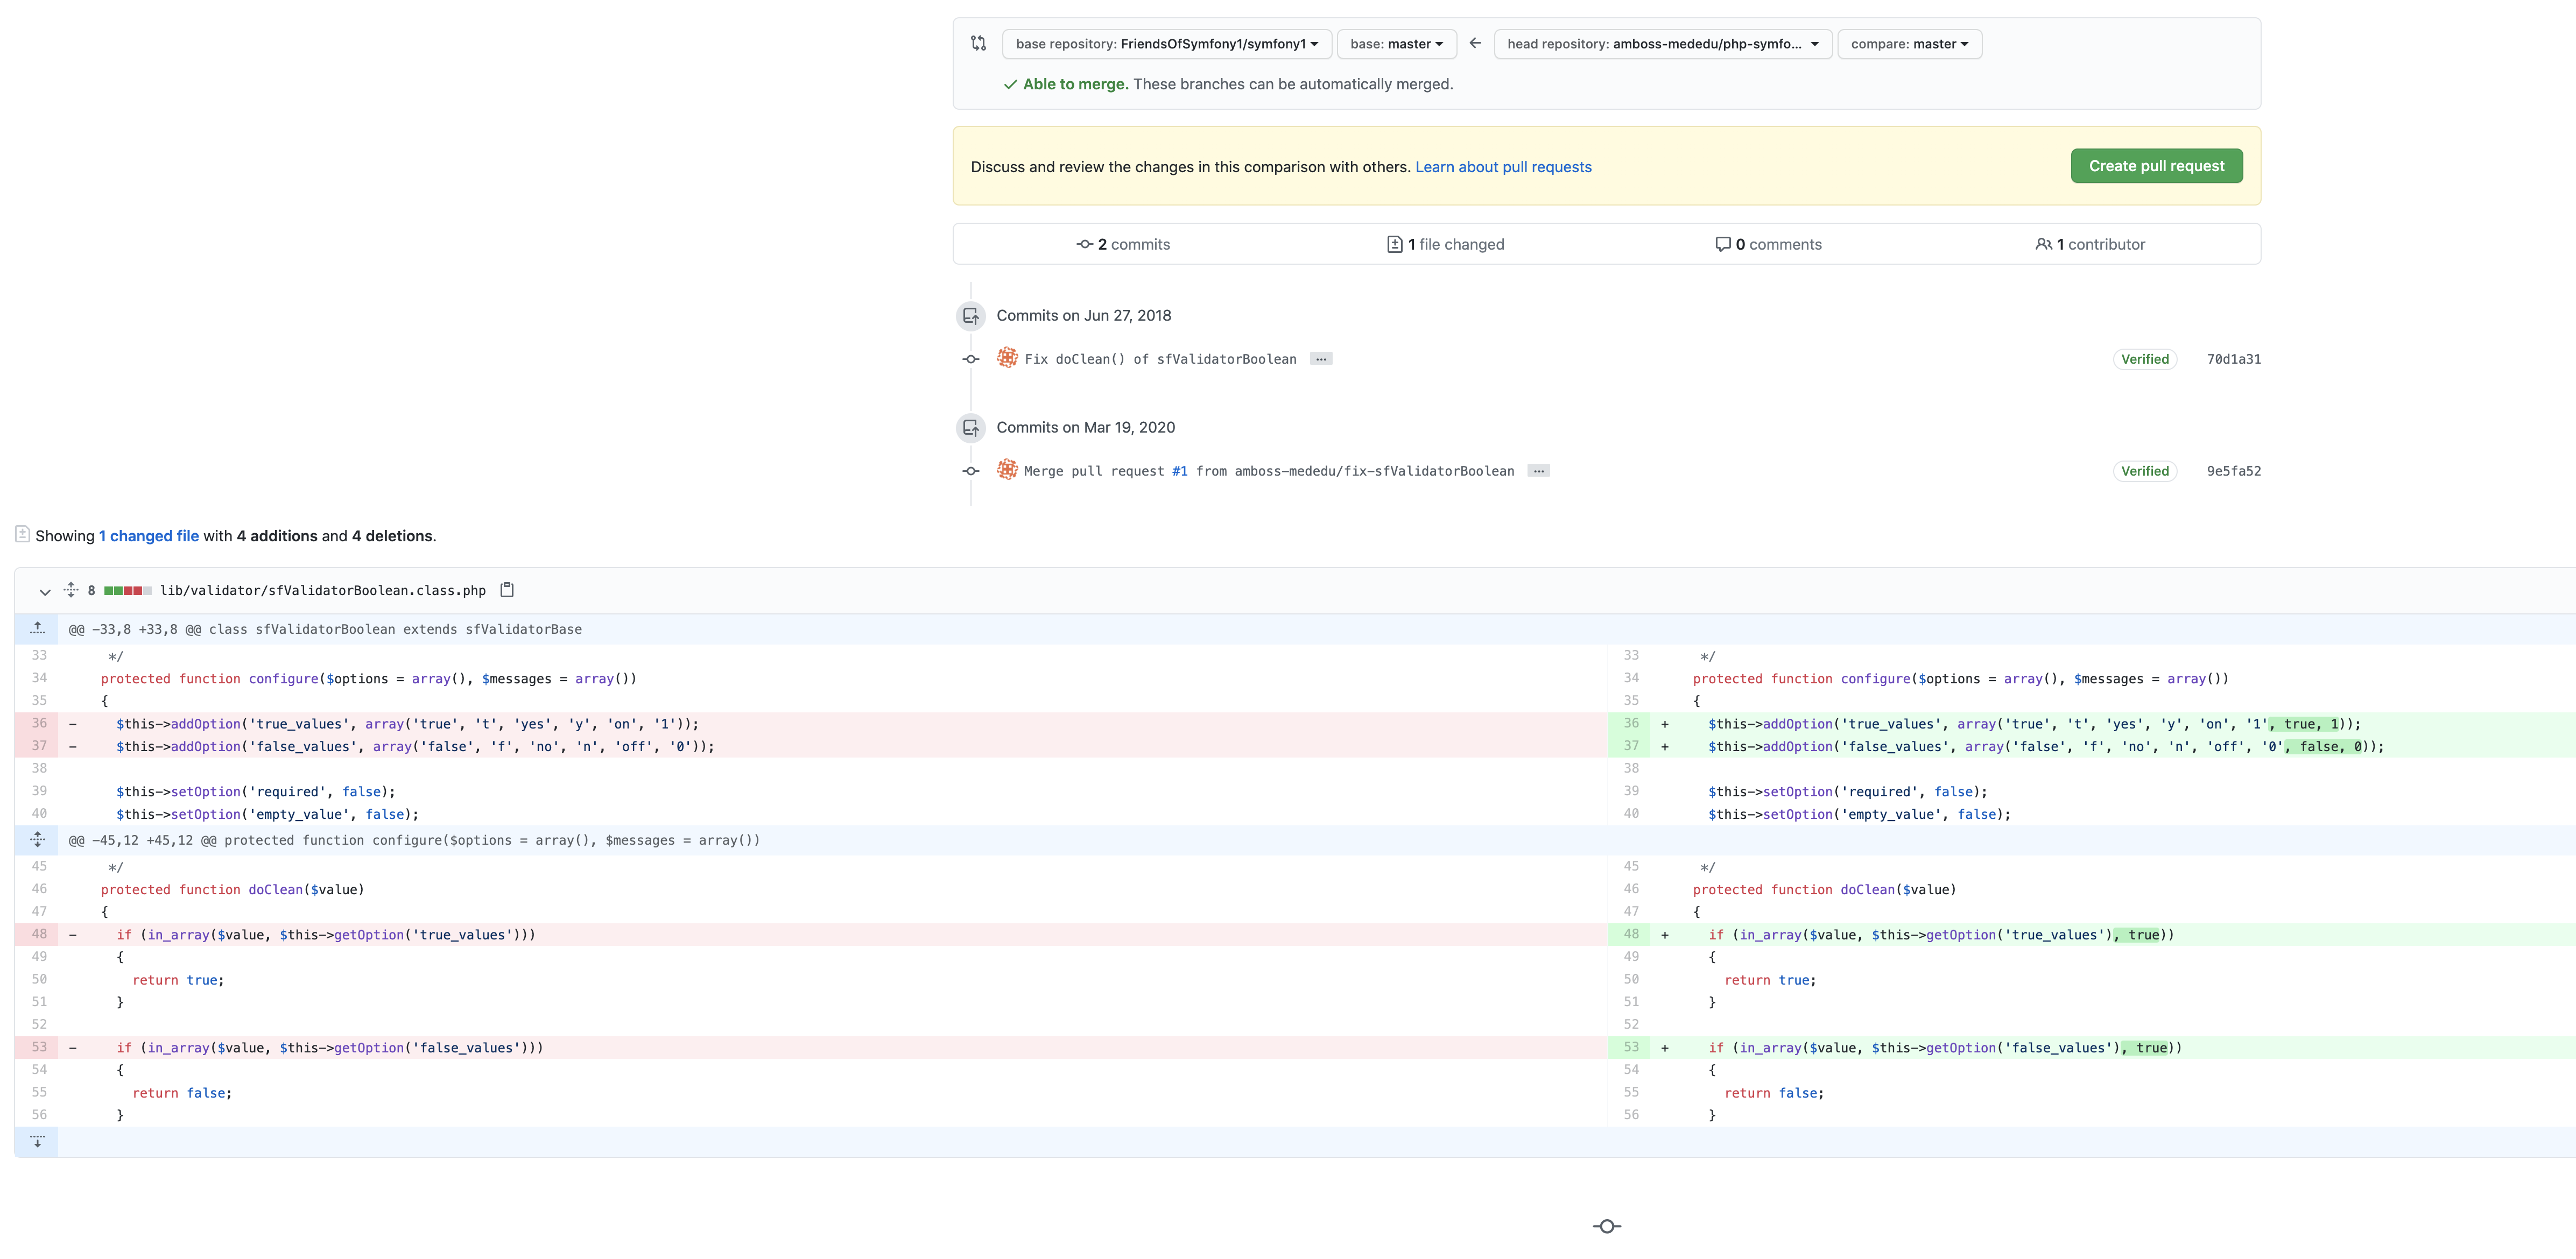Show full message of Fix doClean commit
This screenshot has height=1259, width=2576.
tap(1321, 359)
